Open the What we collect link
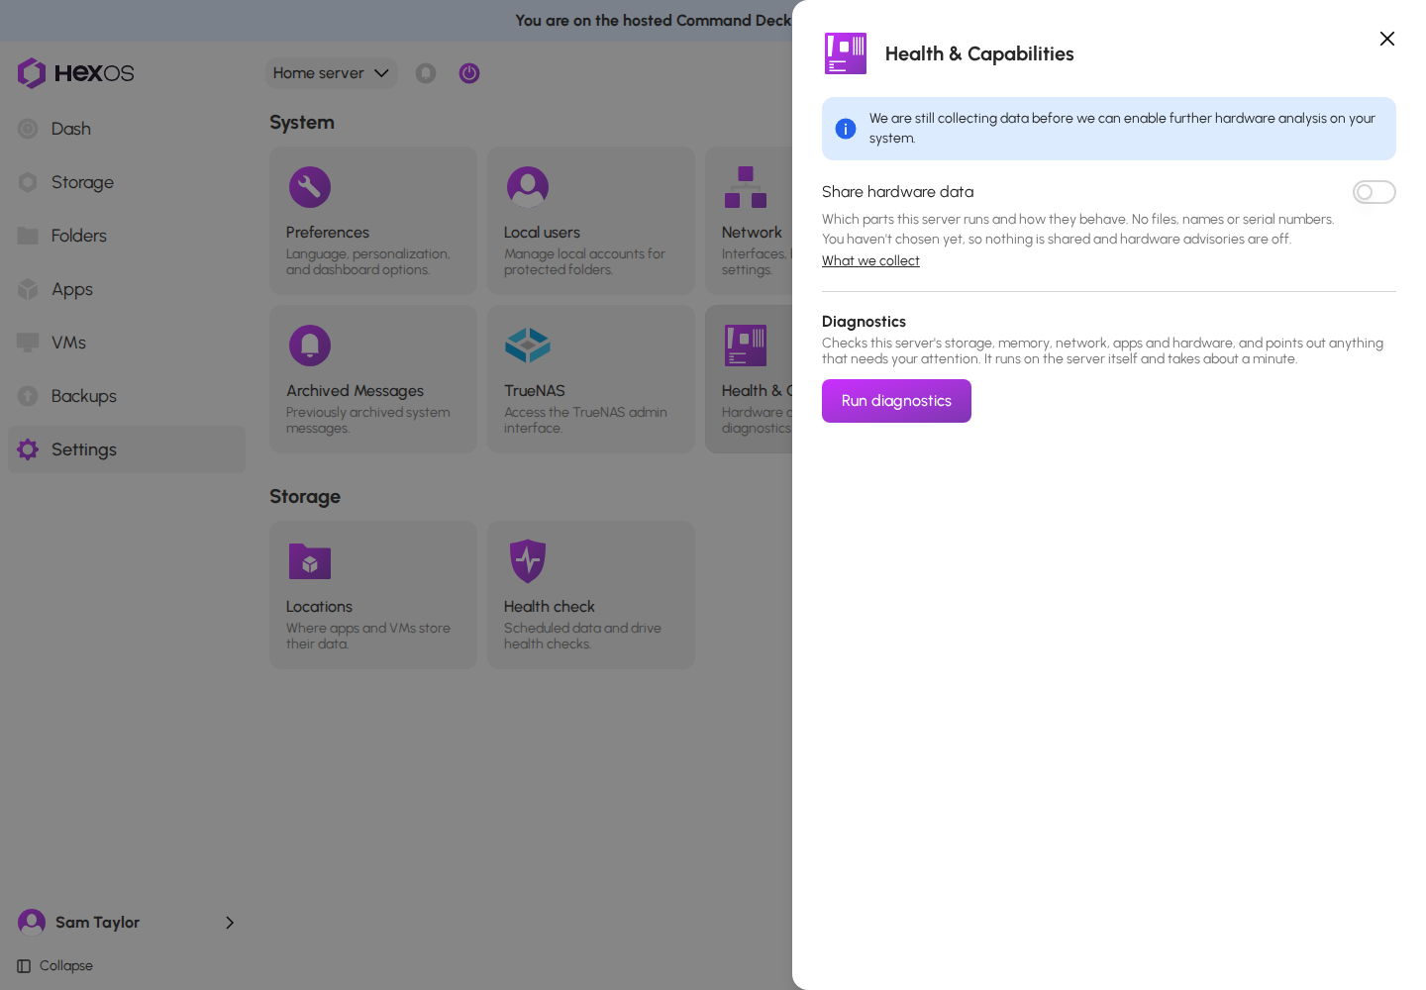 (870, 261)
